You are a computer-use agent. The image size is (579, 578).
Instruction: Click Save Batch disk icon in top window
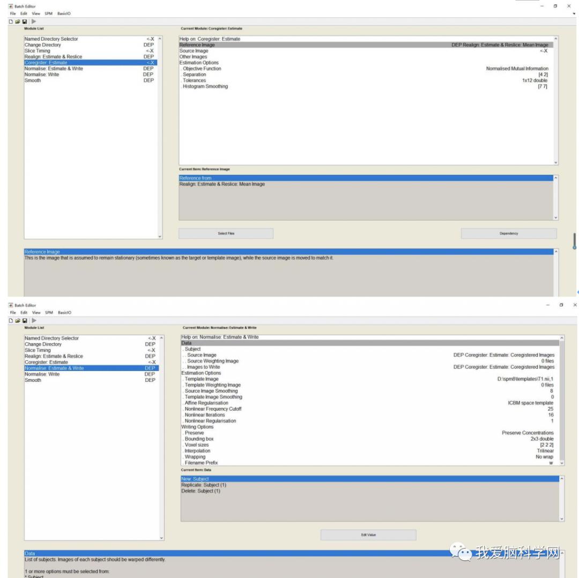(x=24, y=21)
